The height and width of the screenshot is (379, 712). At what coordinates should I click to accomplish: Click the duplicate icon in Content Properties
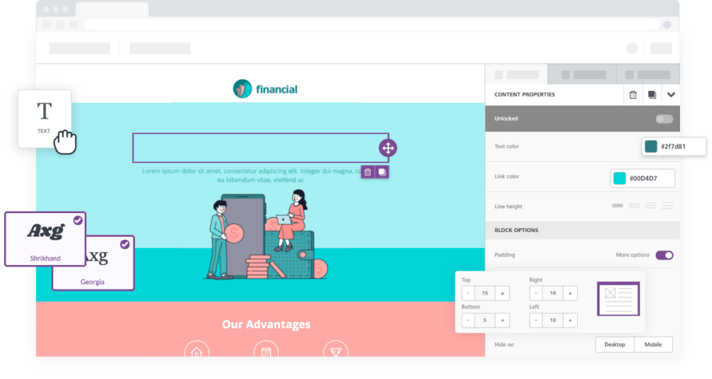click(x=652, y=94)
